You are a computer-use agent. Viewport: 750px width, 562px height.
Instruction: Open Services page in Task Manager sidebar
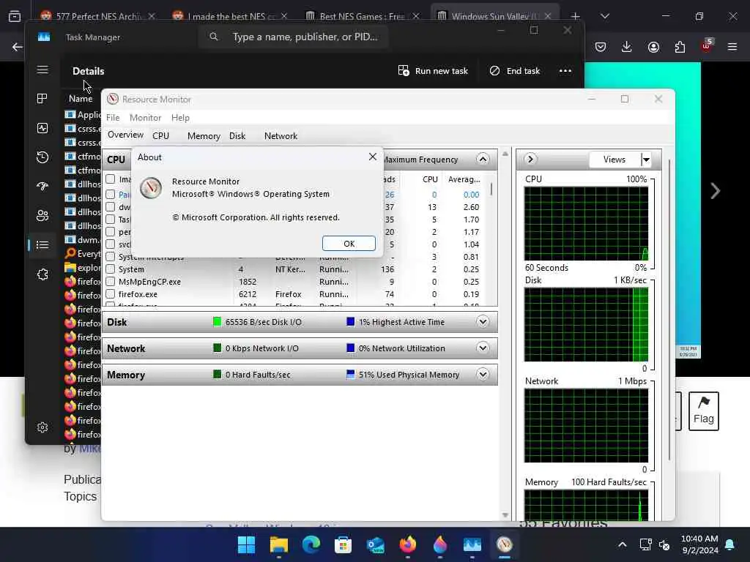(x=42, y=274)
